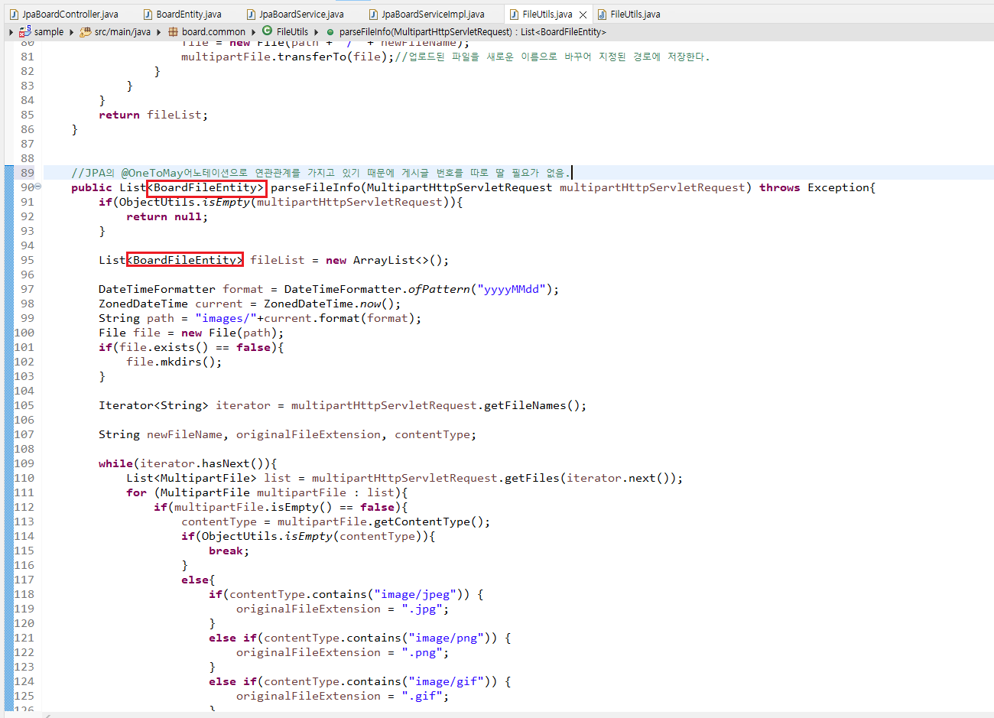
Task: Click 'originalFileExtension, contentType;' declaration on line 107
Action: pyautogui.click(x=356, y=434)
